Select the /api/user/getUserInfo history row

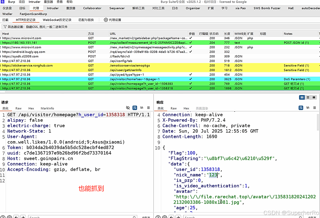(x=160, y=70)
